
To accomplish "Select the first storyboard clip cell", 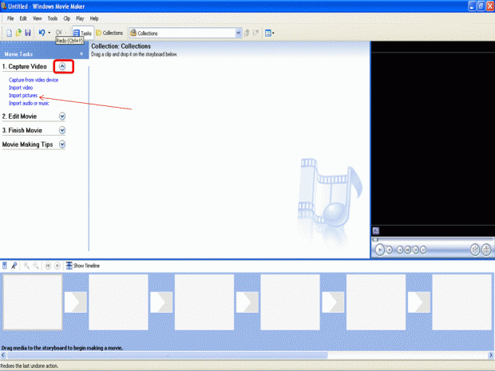I will pyautogui.click(x=33, y=302).
